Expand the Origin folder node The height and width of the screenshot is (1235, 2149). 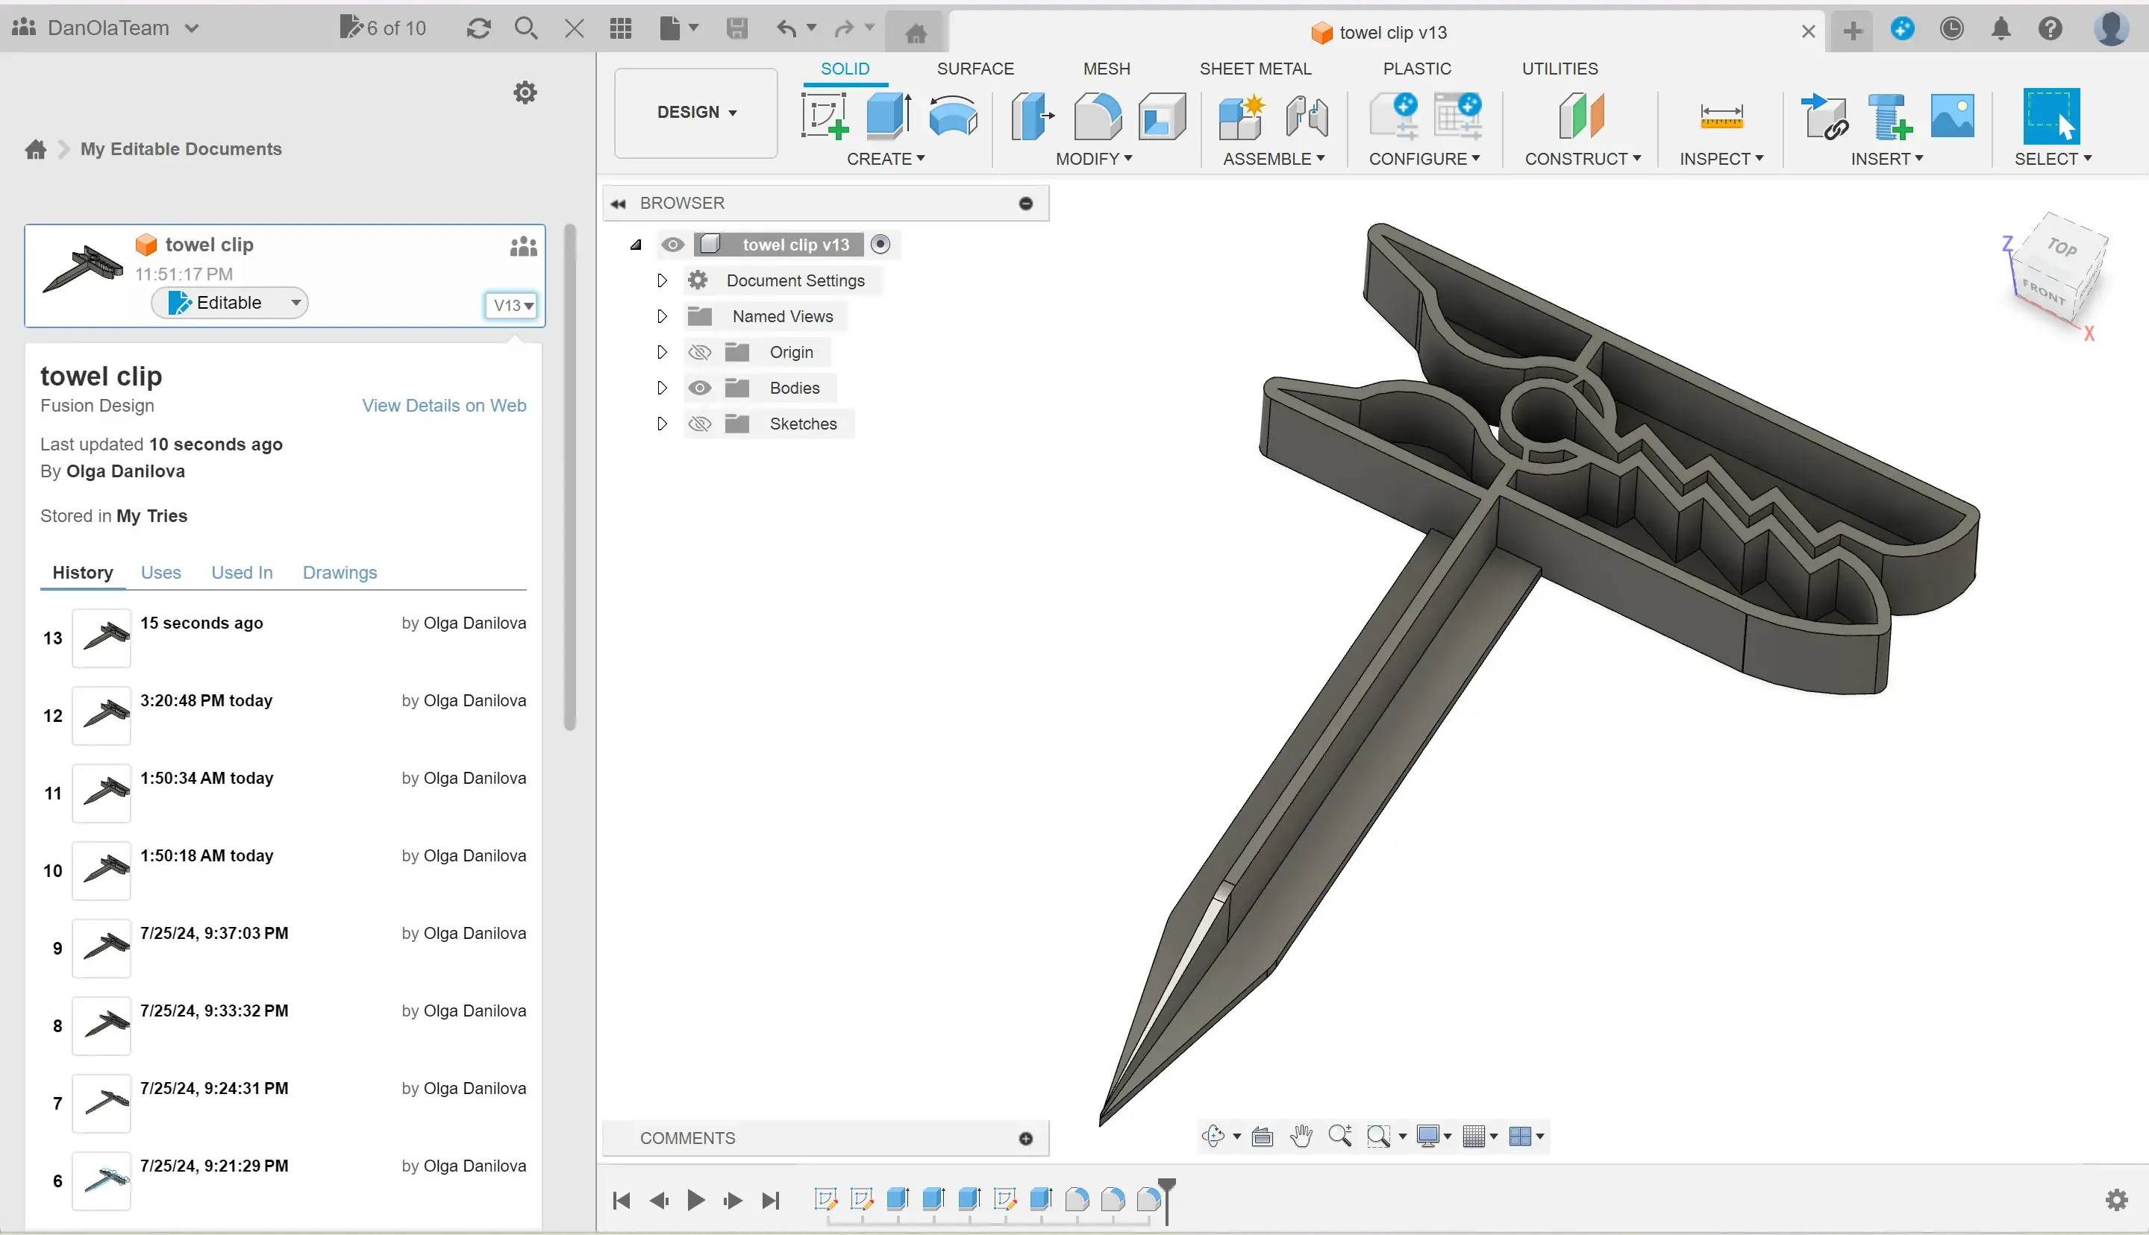coord(662,352)
